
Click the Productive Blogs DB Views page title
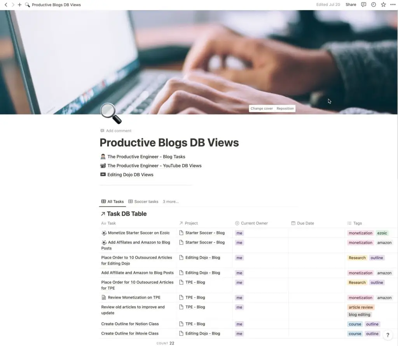click(169, 142)
